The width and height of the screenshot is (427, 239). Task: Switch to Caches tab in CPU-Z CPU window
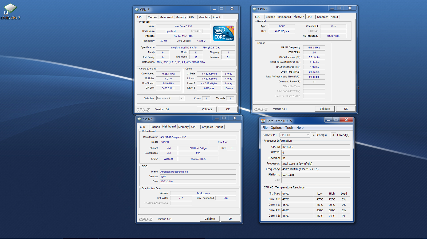pyautogui.click(x=152, y=18)
